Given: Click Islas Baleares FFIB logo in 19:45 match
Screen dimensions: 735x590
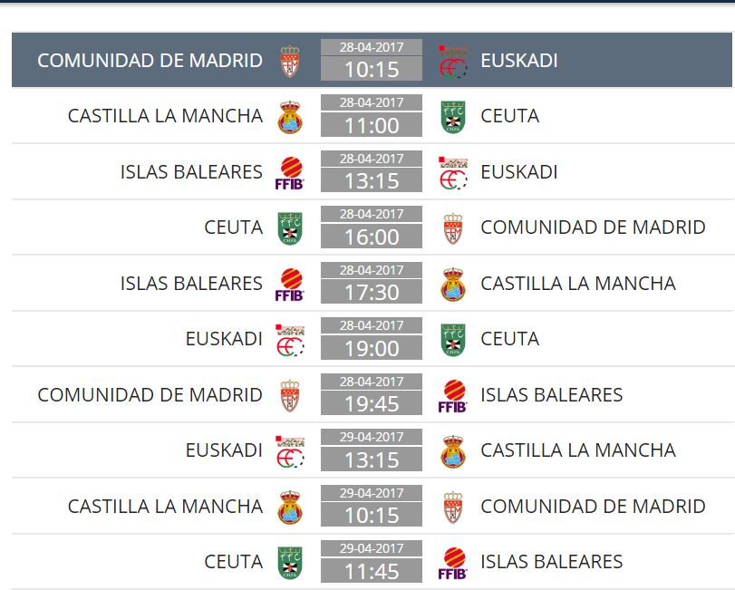Looking at the screenshot, I should pyautogui.click(x=453, y=395).
